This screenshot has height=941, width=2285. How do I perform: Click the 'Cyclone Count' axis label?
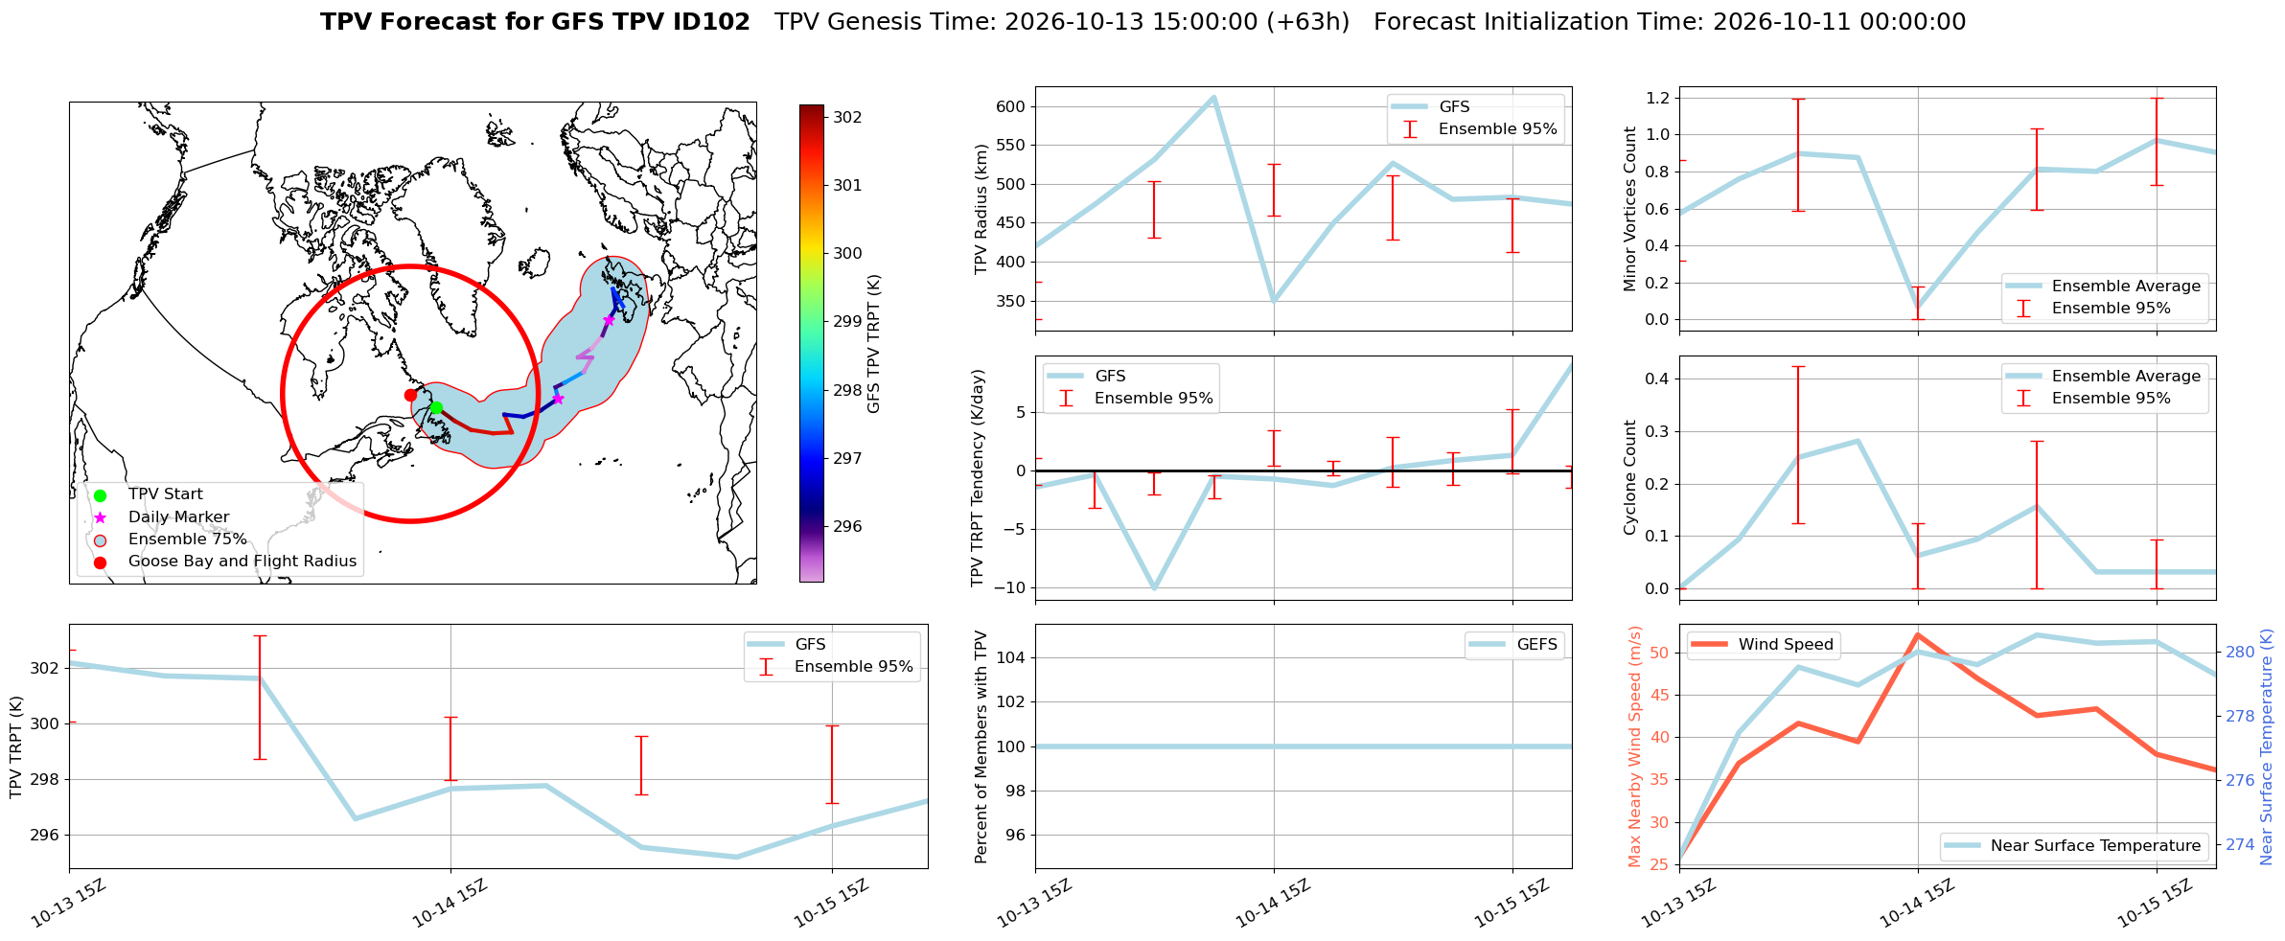point(1629,477)
